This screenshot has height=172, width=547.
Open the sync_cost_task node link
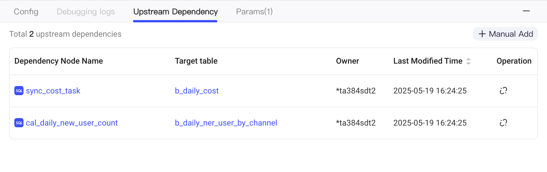(x=53, y=91)
